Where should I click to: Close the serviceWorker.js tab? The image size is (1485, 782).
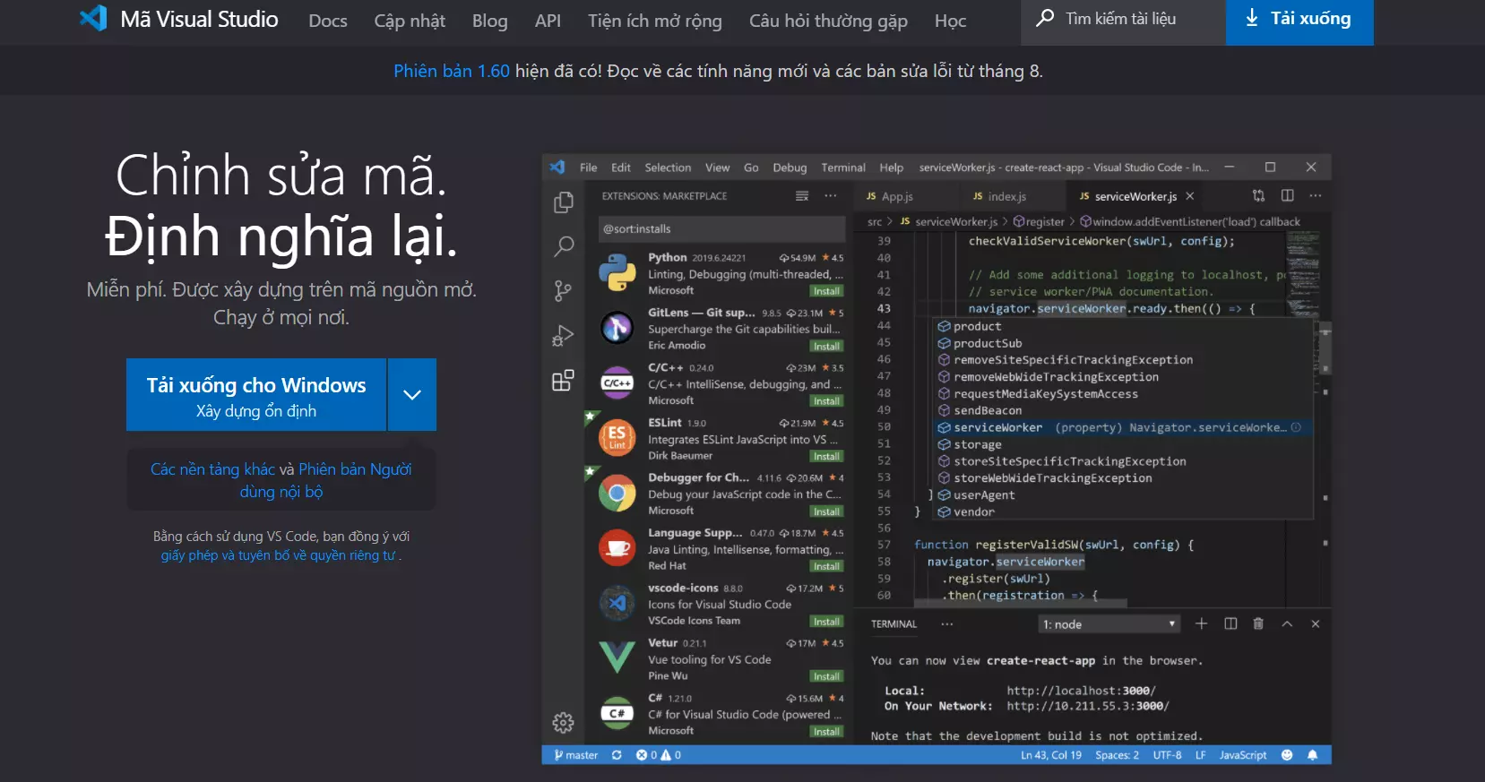[x=1190, y=196]
